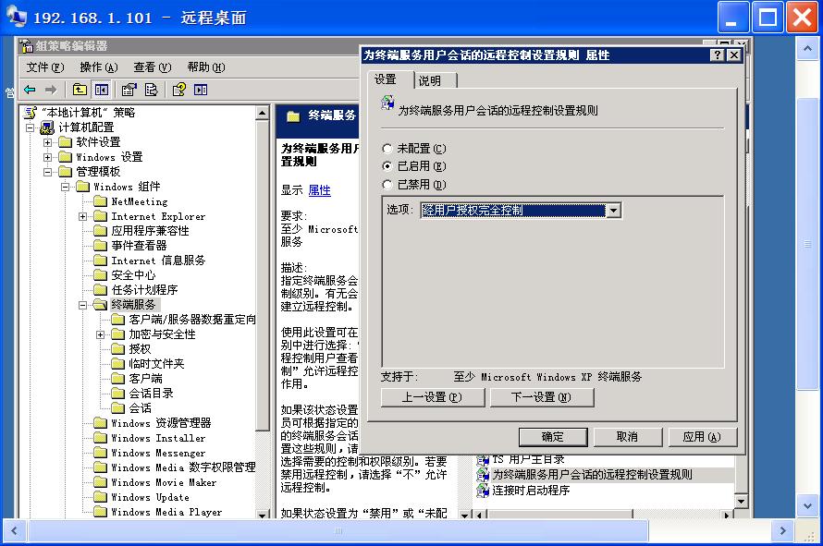Click the tree pane scroll-down arrow
The image size is (823, 546).
point(263,514)
